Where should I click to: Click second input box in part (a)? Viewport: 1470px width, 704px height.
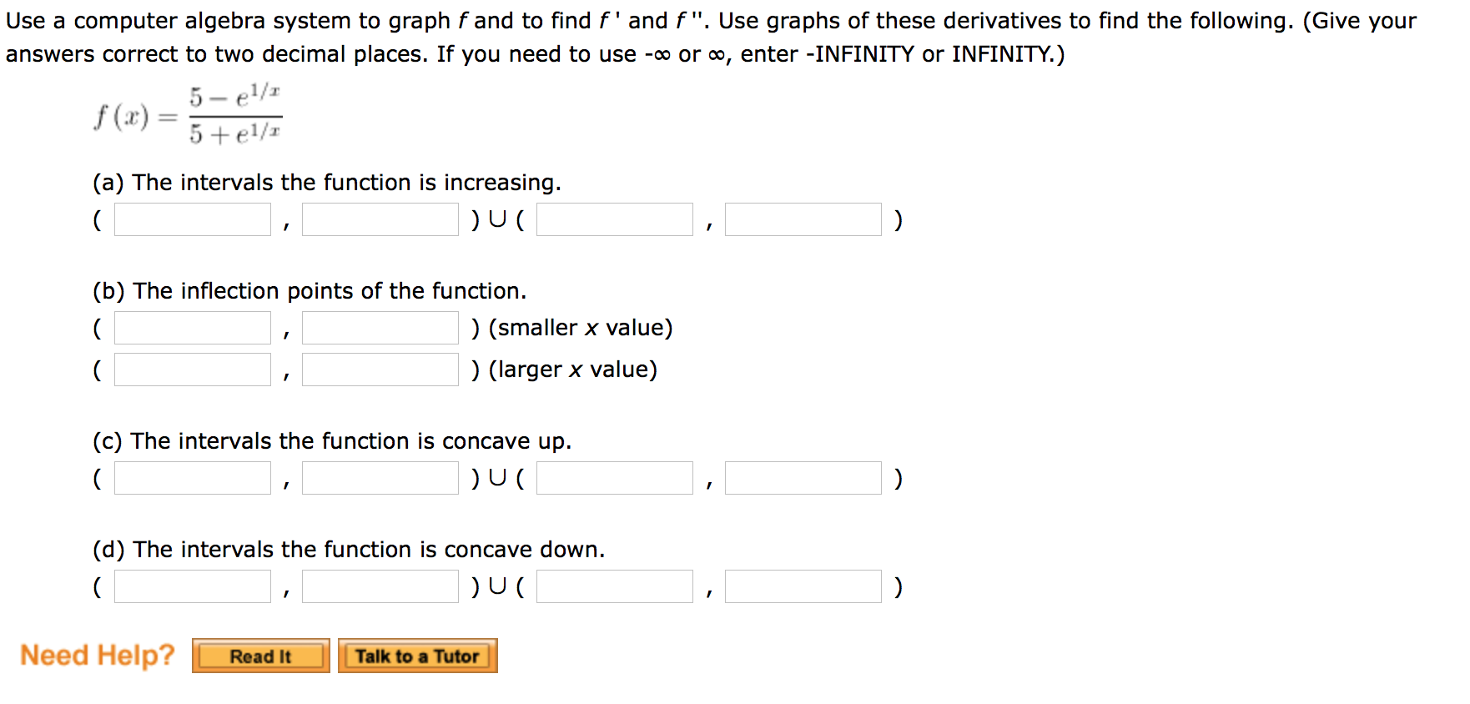coord(380,219)
